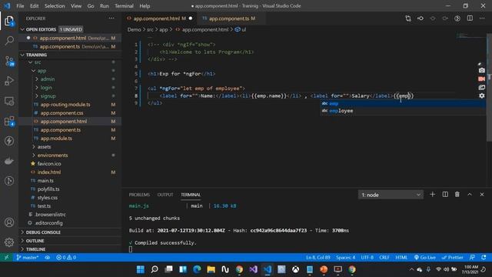Collapse the Open Editors section
The image size is (492, 277).
(41, 29)
